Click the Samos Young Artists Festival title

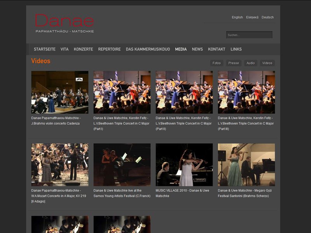tap(122, 193)
